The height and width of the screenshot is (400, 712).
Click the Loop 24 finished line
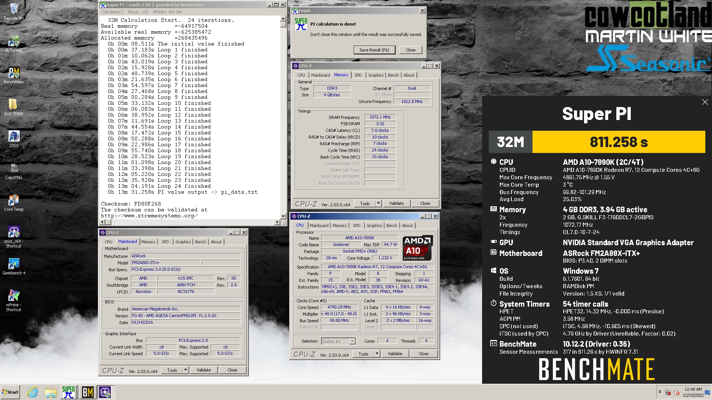pyautogui.click(x=159, y=186)
